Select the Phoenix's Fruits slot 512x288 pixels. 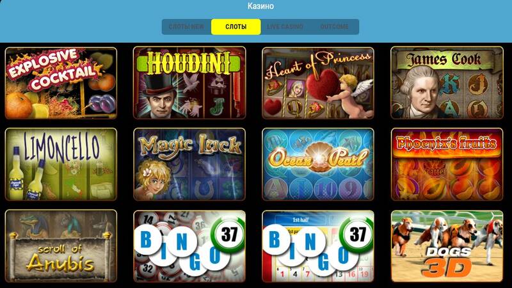(x=447, y=164)
